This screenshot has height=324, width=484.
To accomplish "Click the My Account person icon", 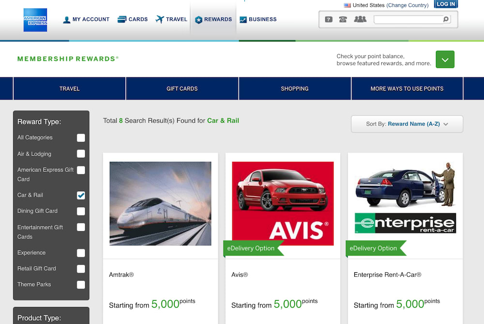I will [66, 20].
